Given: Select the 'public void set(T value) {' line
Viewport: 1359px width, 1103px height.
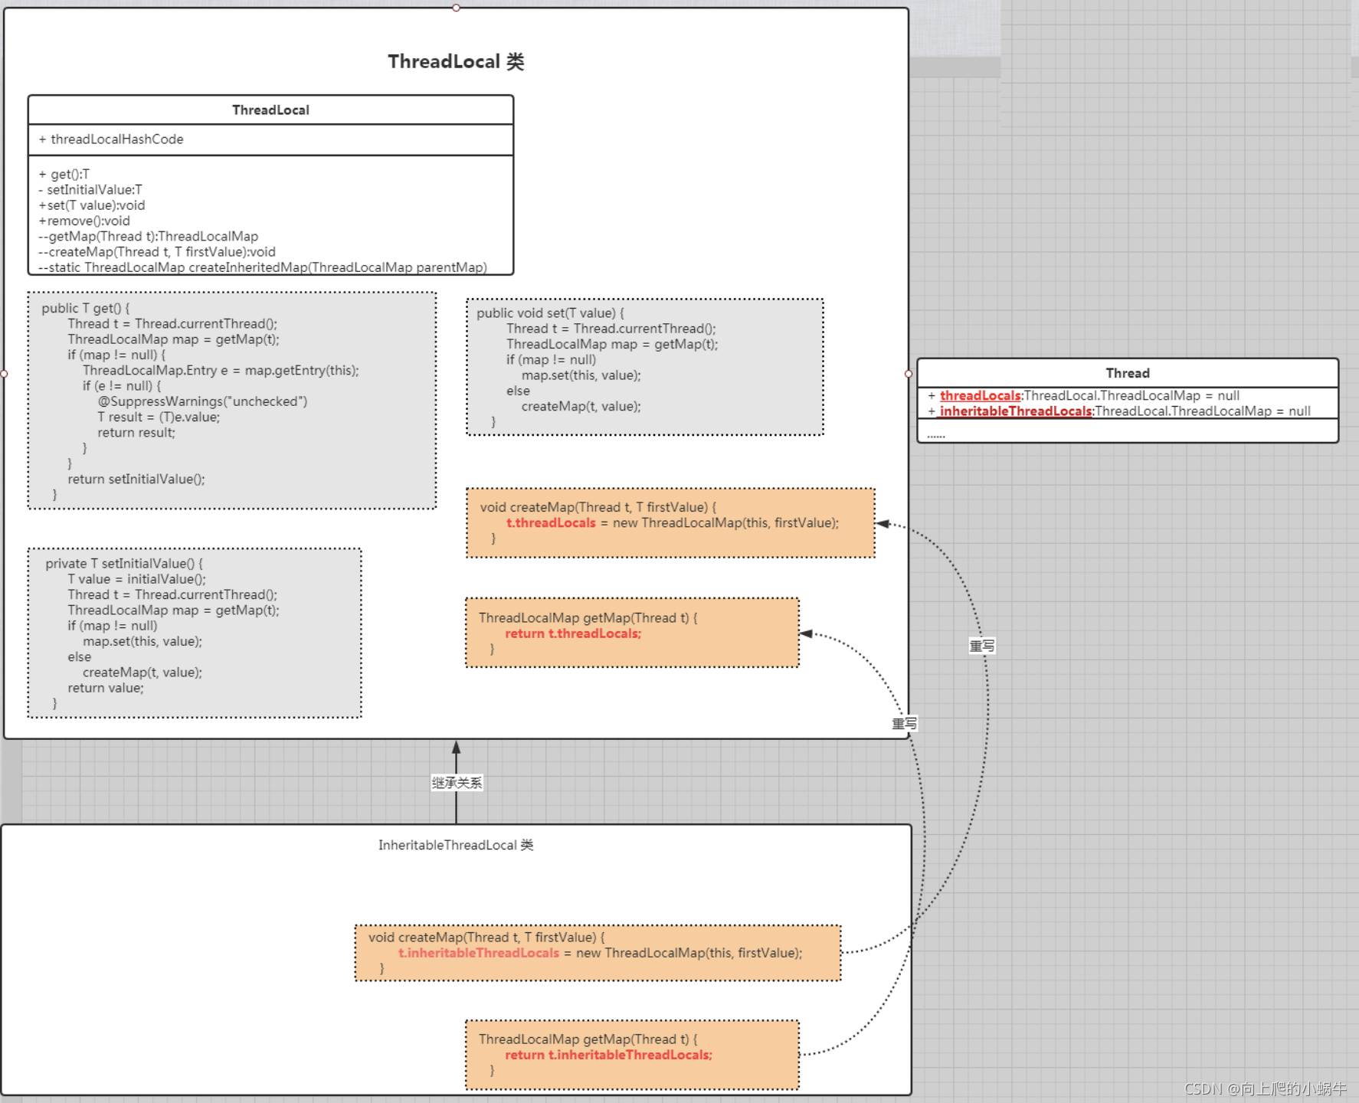Looking at the screenshot, I should (x=550, y=313).
